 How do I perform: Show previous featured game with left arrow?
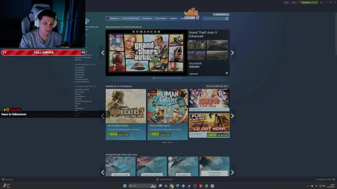pyautogui.click(x=103, y=53)
